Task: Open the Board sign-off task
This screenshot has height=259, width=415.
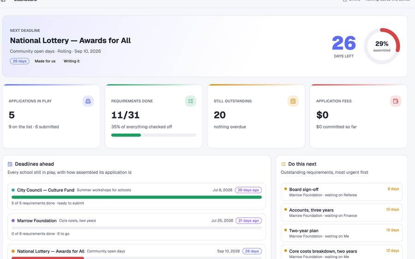Action: (x=341, y=192)
